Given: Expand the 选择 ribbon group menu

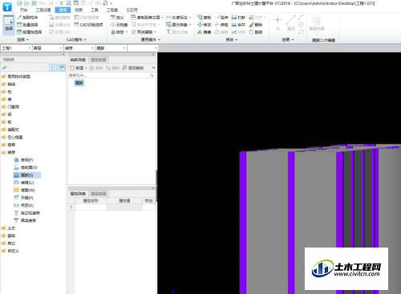Looking at the screenshot, I should (23, 39).
